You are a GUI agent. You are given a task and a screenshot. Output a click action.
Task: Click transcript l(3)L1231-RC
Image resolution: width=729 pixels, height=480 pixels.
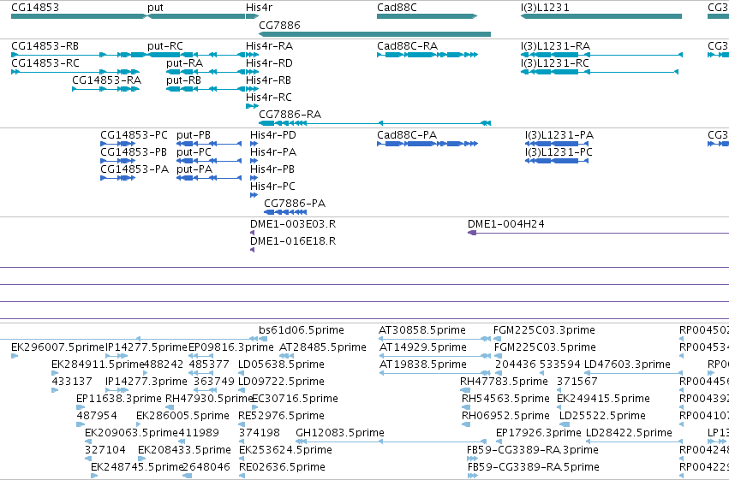coord(554,63)
